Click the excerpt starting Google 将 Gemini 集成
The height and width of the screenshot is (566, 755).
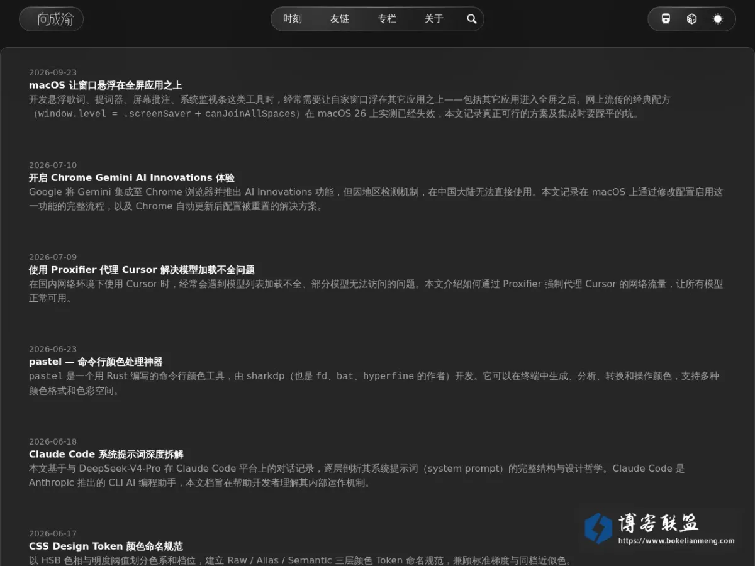(376, 199)
